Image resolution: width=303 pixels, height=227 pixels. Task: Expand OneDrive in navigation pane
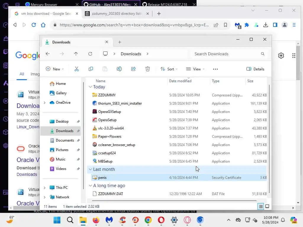[45, 103]
